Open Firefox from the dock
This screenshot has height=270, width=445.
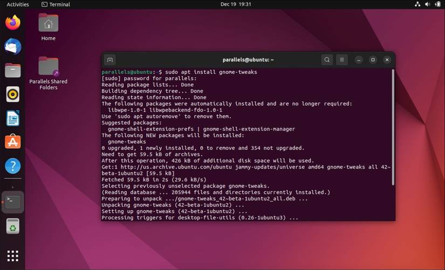pos(13,23)
